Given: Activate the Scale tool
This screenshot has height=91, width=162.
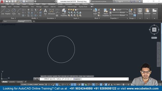Looking at the screenshot, I should click(32, 15).
